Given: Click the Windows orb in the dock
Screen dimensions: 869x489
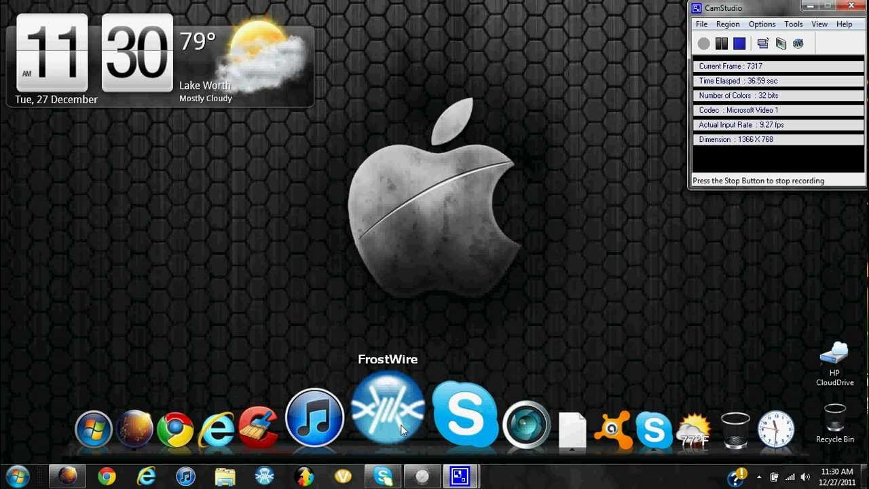Looking at the screenshot, I should tap(93, 429).
